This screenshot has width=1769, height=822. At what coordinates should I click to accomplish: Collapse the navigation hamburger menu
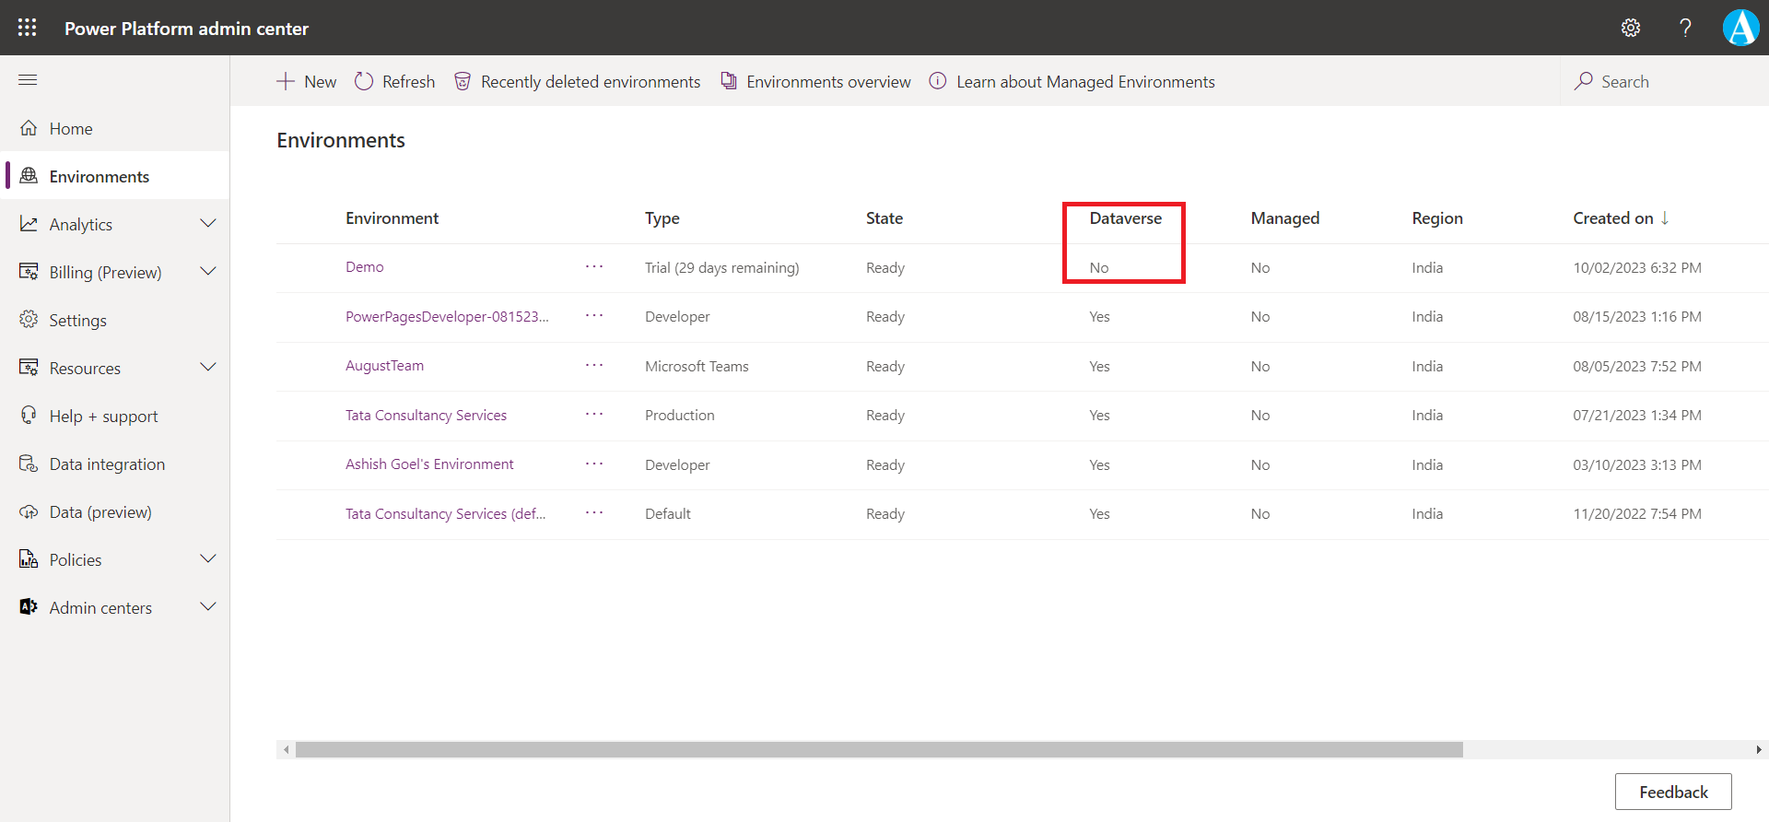pyautogui.click(x=28, y=80)
